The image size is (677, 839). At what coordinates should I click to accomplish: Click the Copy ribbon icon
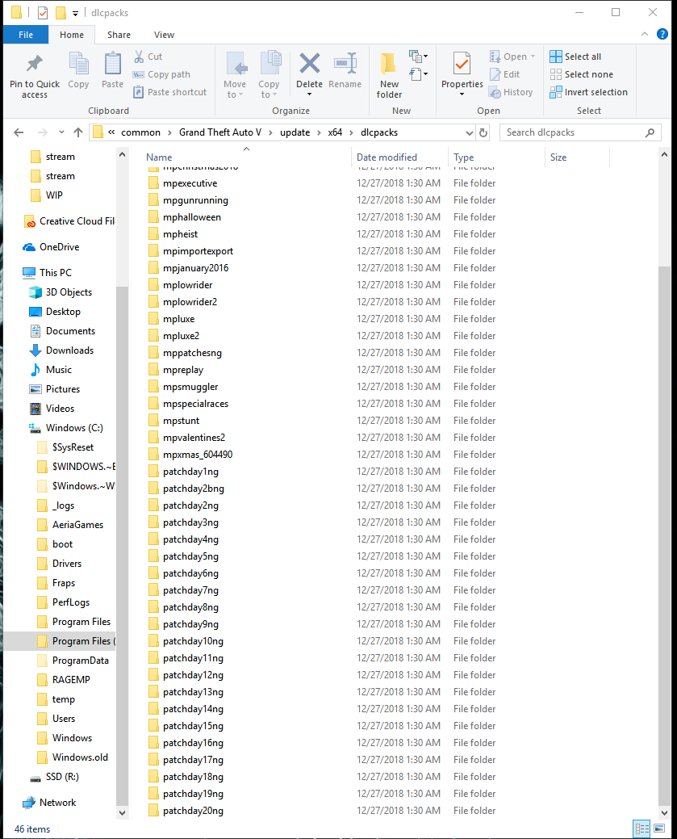tap(78, 64)
